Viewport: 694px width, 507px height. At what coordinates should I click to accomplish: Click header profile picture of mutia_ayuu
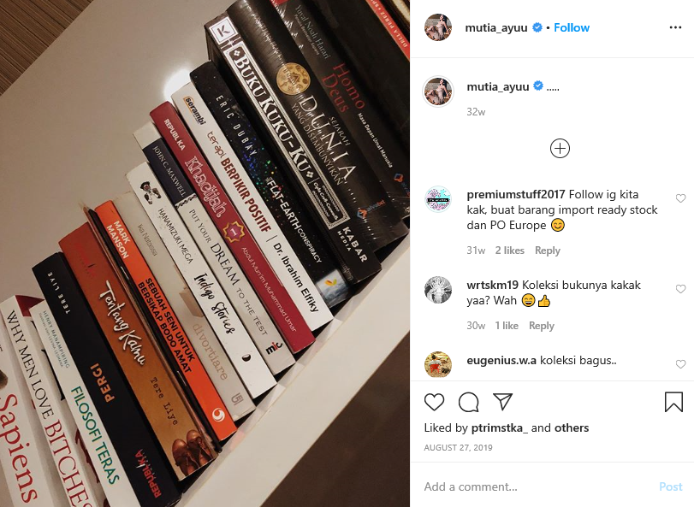438,27
